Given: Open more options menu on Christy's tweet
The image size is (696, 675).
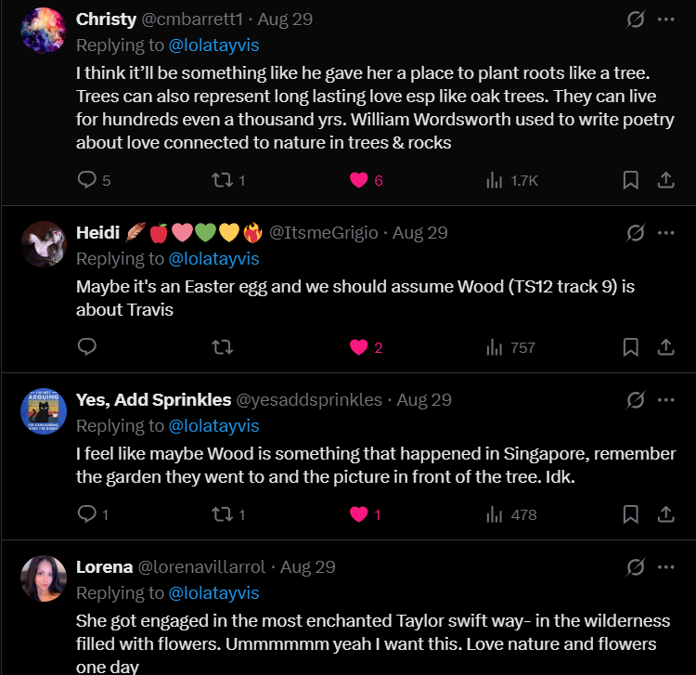Looking at the screenshot, I should [x=665, y=19].
